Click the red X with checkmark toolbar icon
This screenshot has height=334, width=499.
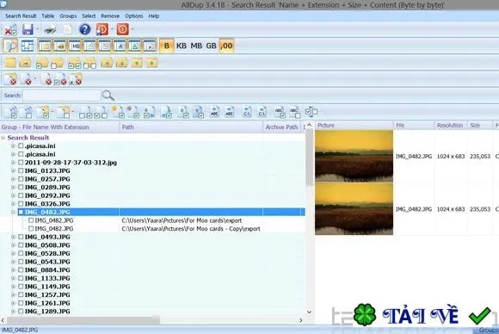tap(10, 29)
